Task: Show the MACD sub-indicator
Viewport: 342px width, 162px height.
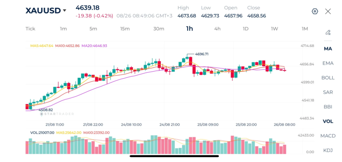Action: pos(328,136)
